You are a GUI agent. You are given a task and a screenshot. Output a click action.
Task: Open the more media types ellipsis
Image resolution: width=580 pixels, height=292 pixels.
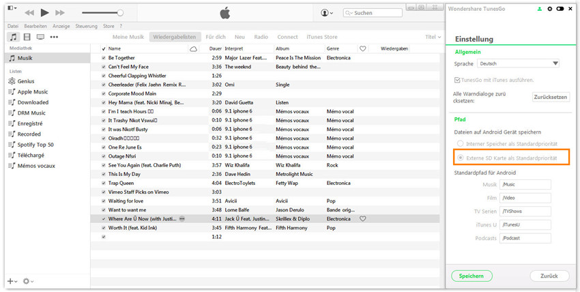click(x=55, y=37)
